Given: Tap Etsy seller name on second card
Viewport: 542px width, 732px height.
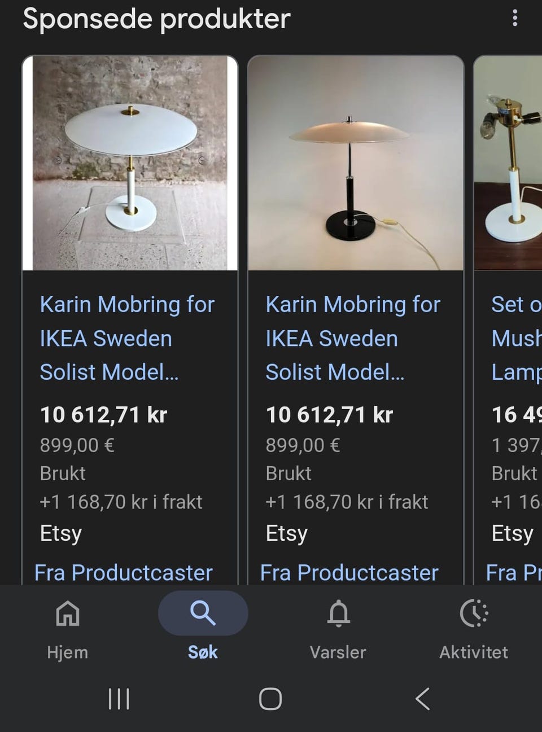Looking at the screenshot, I should [x=287, y=533].
